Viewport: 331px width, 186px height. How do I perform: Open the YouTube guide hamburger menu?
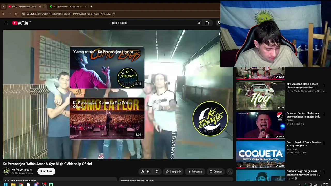(x=6, y=23)
